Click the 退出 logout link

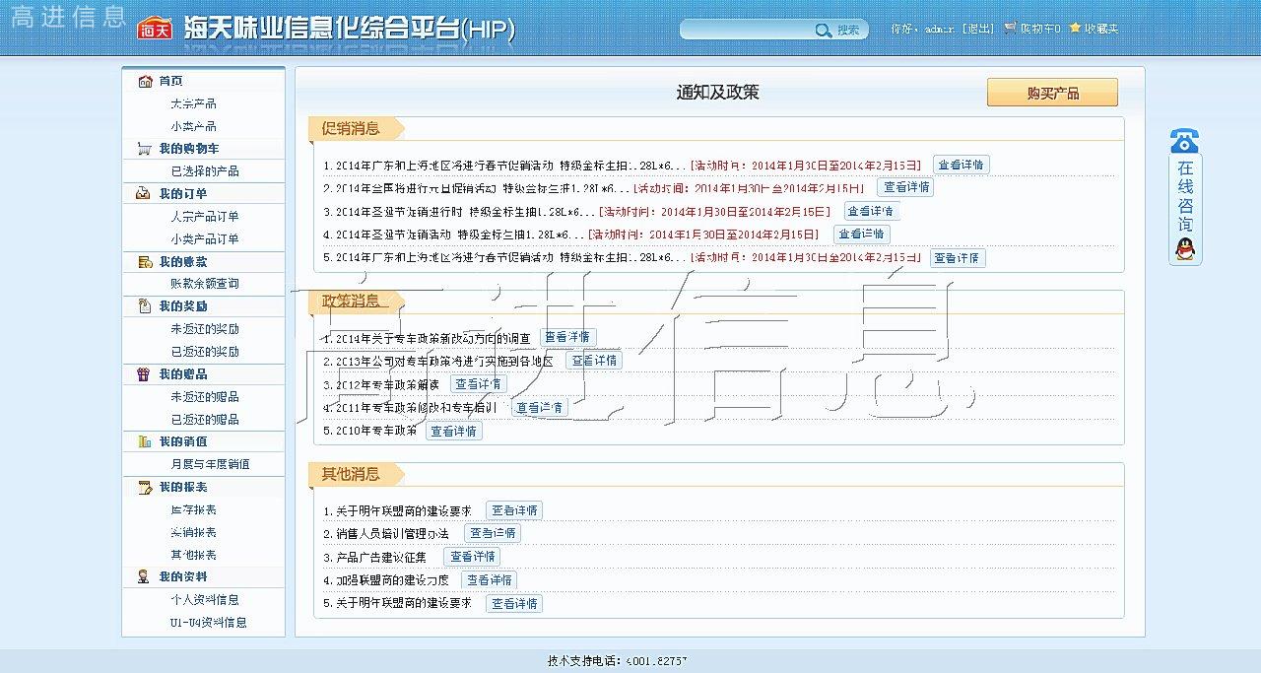coord(977,30)
